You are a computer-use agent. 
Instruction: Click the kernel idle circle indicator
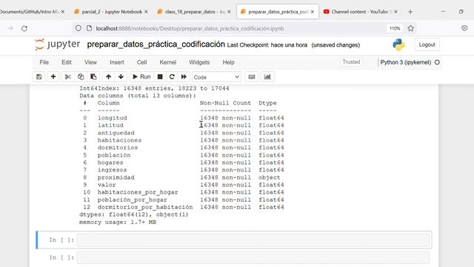[x=437, y=62]
